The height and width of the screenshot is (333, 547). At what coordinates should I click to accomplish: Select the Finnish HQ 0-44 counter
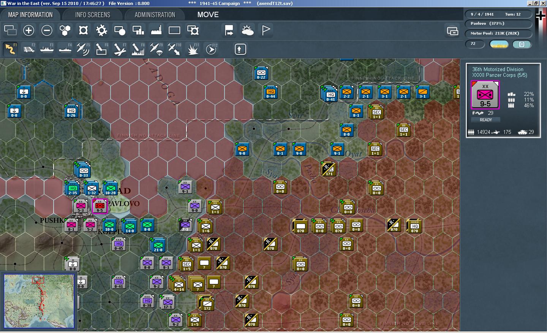tap(270, 92)
